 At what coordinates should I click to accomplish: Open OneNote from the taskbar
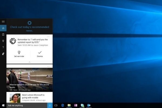76,105
